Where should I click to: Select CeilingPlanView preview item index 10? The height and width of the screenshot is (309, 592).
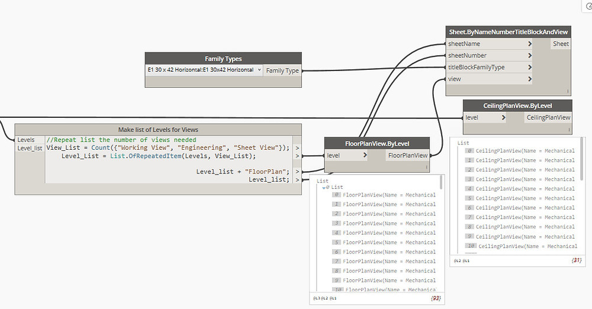(x=522, y=246)
